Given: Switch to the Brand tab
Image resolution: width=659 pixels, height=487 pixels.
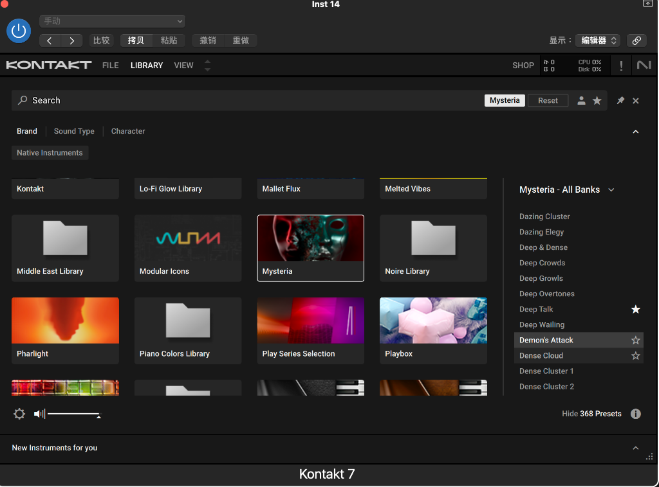Looking at the screenshot, I should (x=27, y=131).
